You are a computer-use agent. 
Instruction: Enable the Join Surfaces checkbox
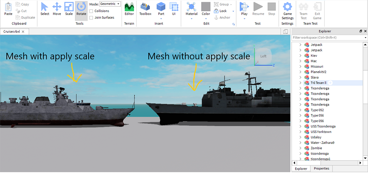point(91,17)
